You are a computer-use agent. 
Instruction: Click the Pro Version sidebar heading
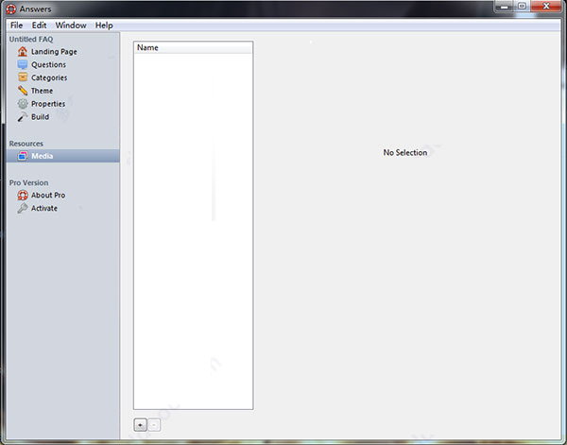click(x=28, y=182)
